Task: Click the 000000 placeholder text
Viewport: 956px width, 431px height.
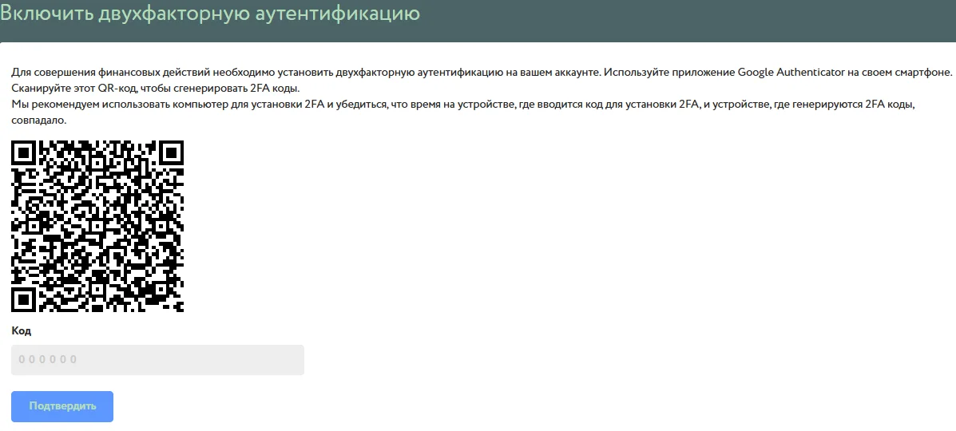Action: [x=48, y=360]
